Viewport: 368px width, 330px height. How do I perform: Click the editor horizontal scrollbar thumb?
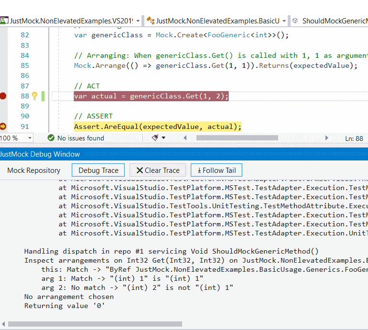(237, 138)
